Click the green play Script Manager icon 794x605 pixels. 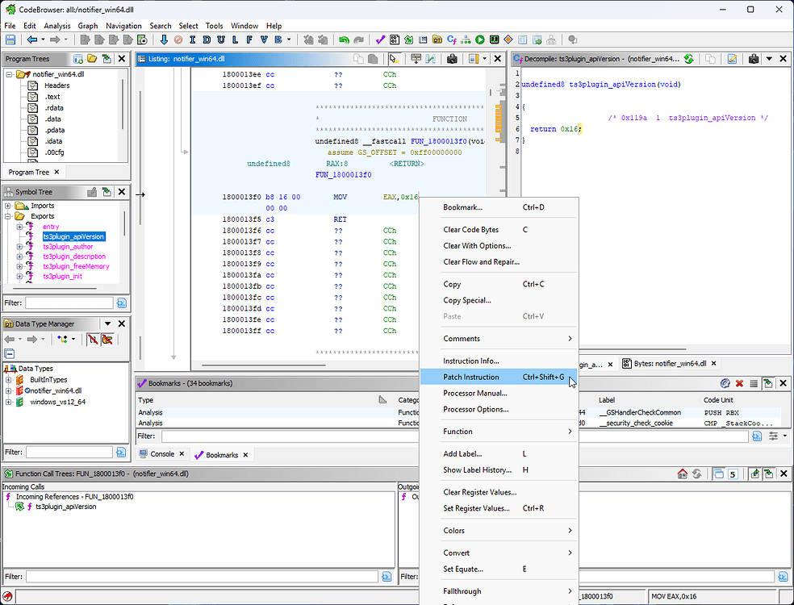coord(480,40)
